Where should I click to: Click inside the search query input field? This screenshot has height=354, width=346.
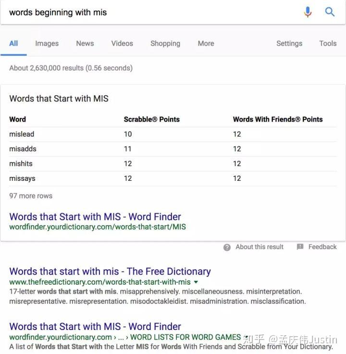(x=144, y=13)
